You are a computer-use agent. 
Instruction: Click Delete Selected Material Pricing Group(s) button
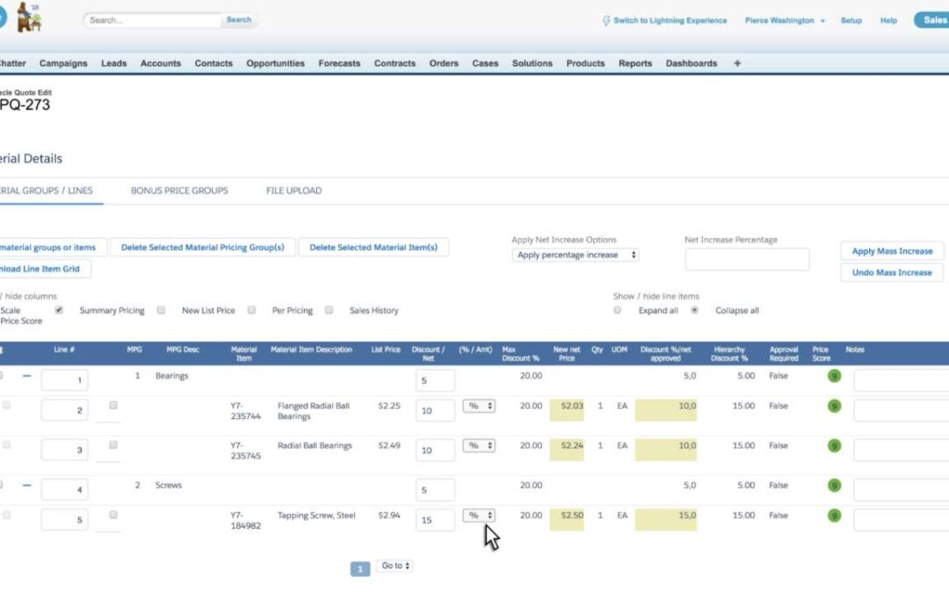click(x=203, y=247)
